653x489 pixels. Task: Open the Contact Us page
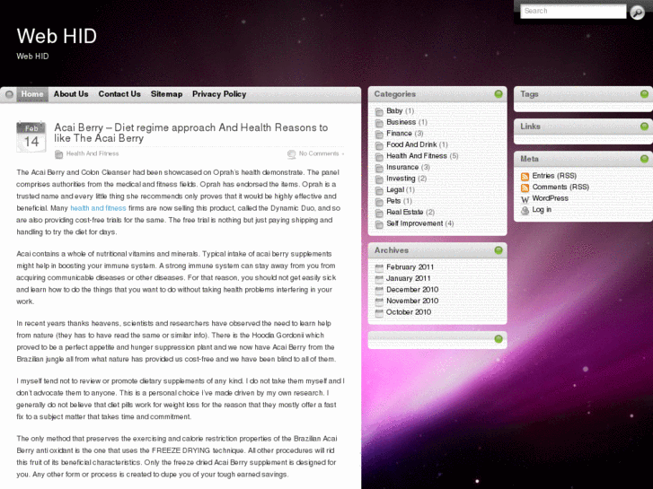[119, 94]
